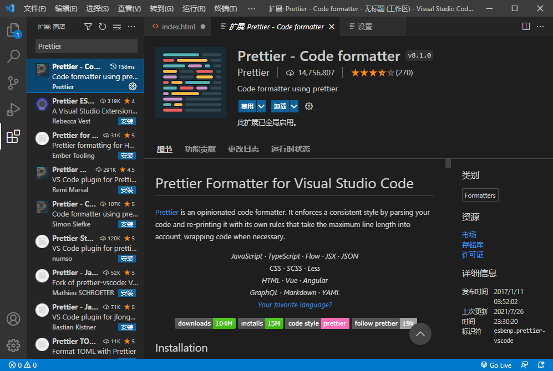Install Bastian Kistner's Prettier plugin

(x=127, y=327)
